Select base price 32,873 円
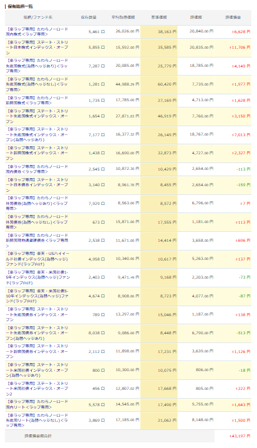 pos(167,153)
